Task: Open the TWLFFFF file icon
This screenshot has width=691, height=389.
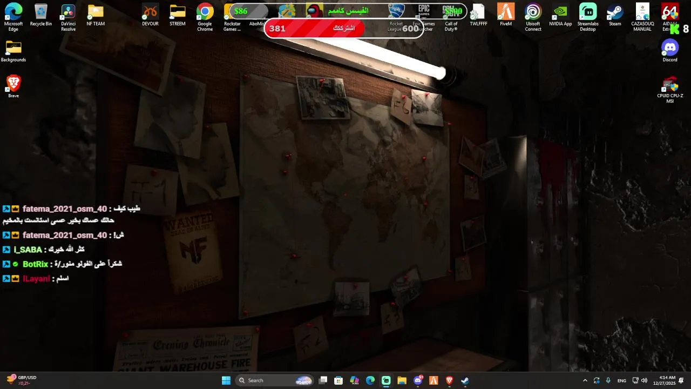Action: (x=478, y=15)
